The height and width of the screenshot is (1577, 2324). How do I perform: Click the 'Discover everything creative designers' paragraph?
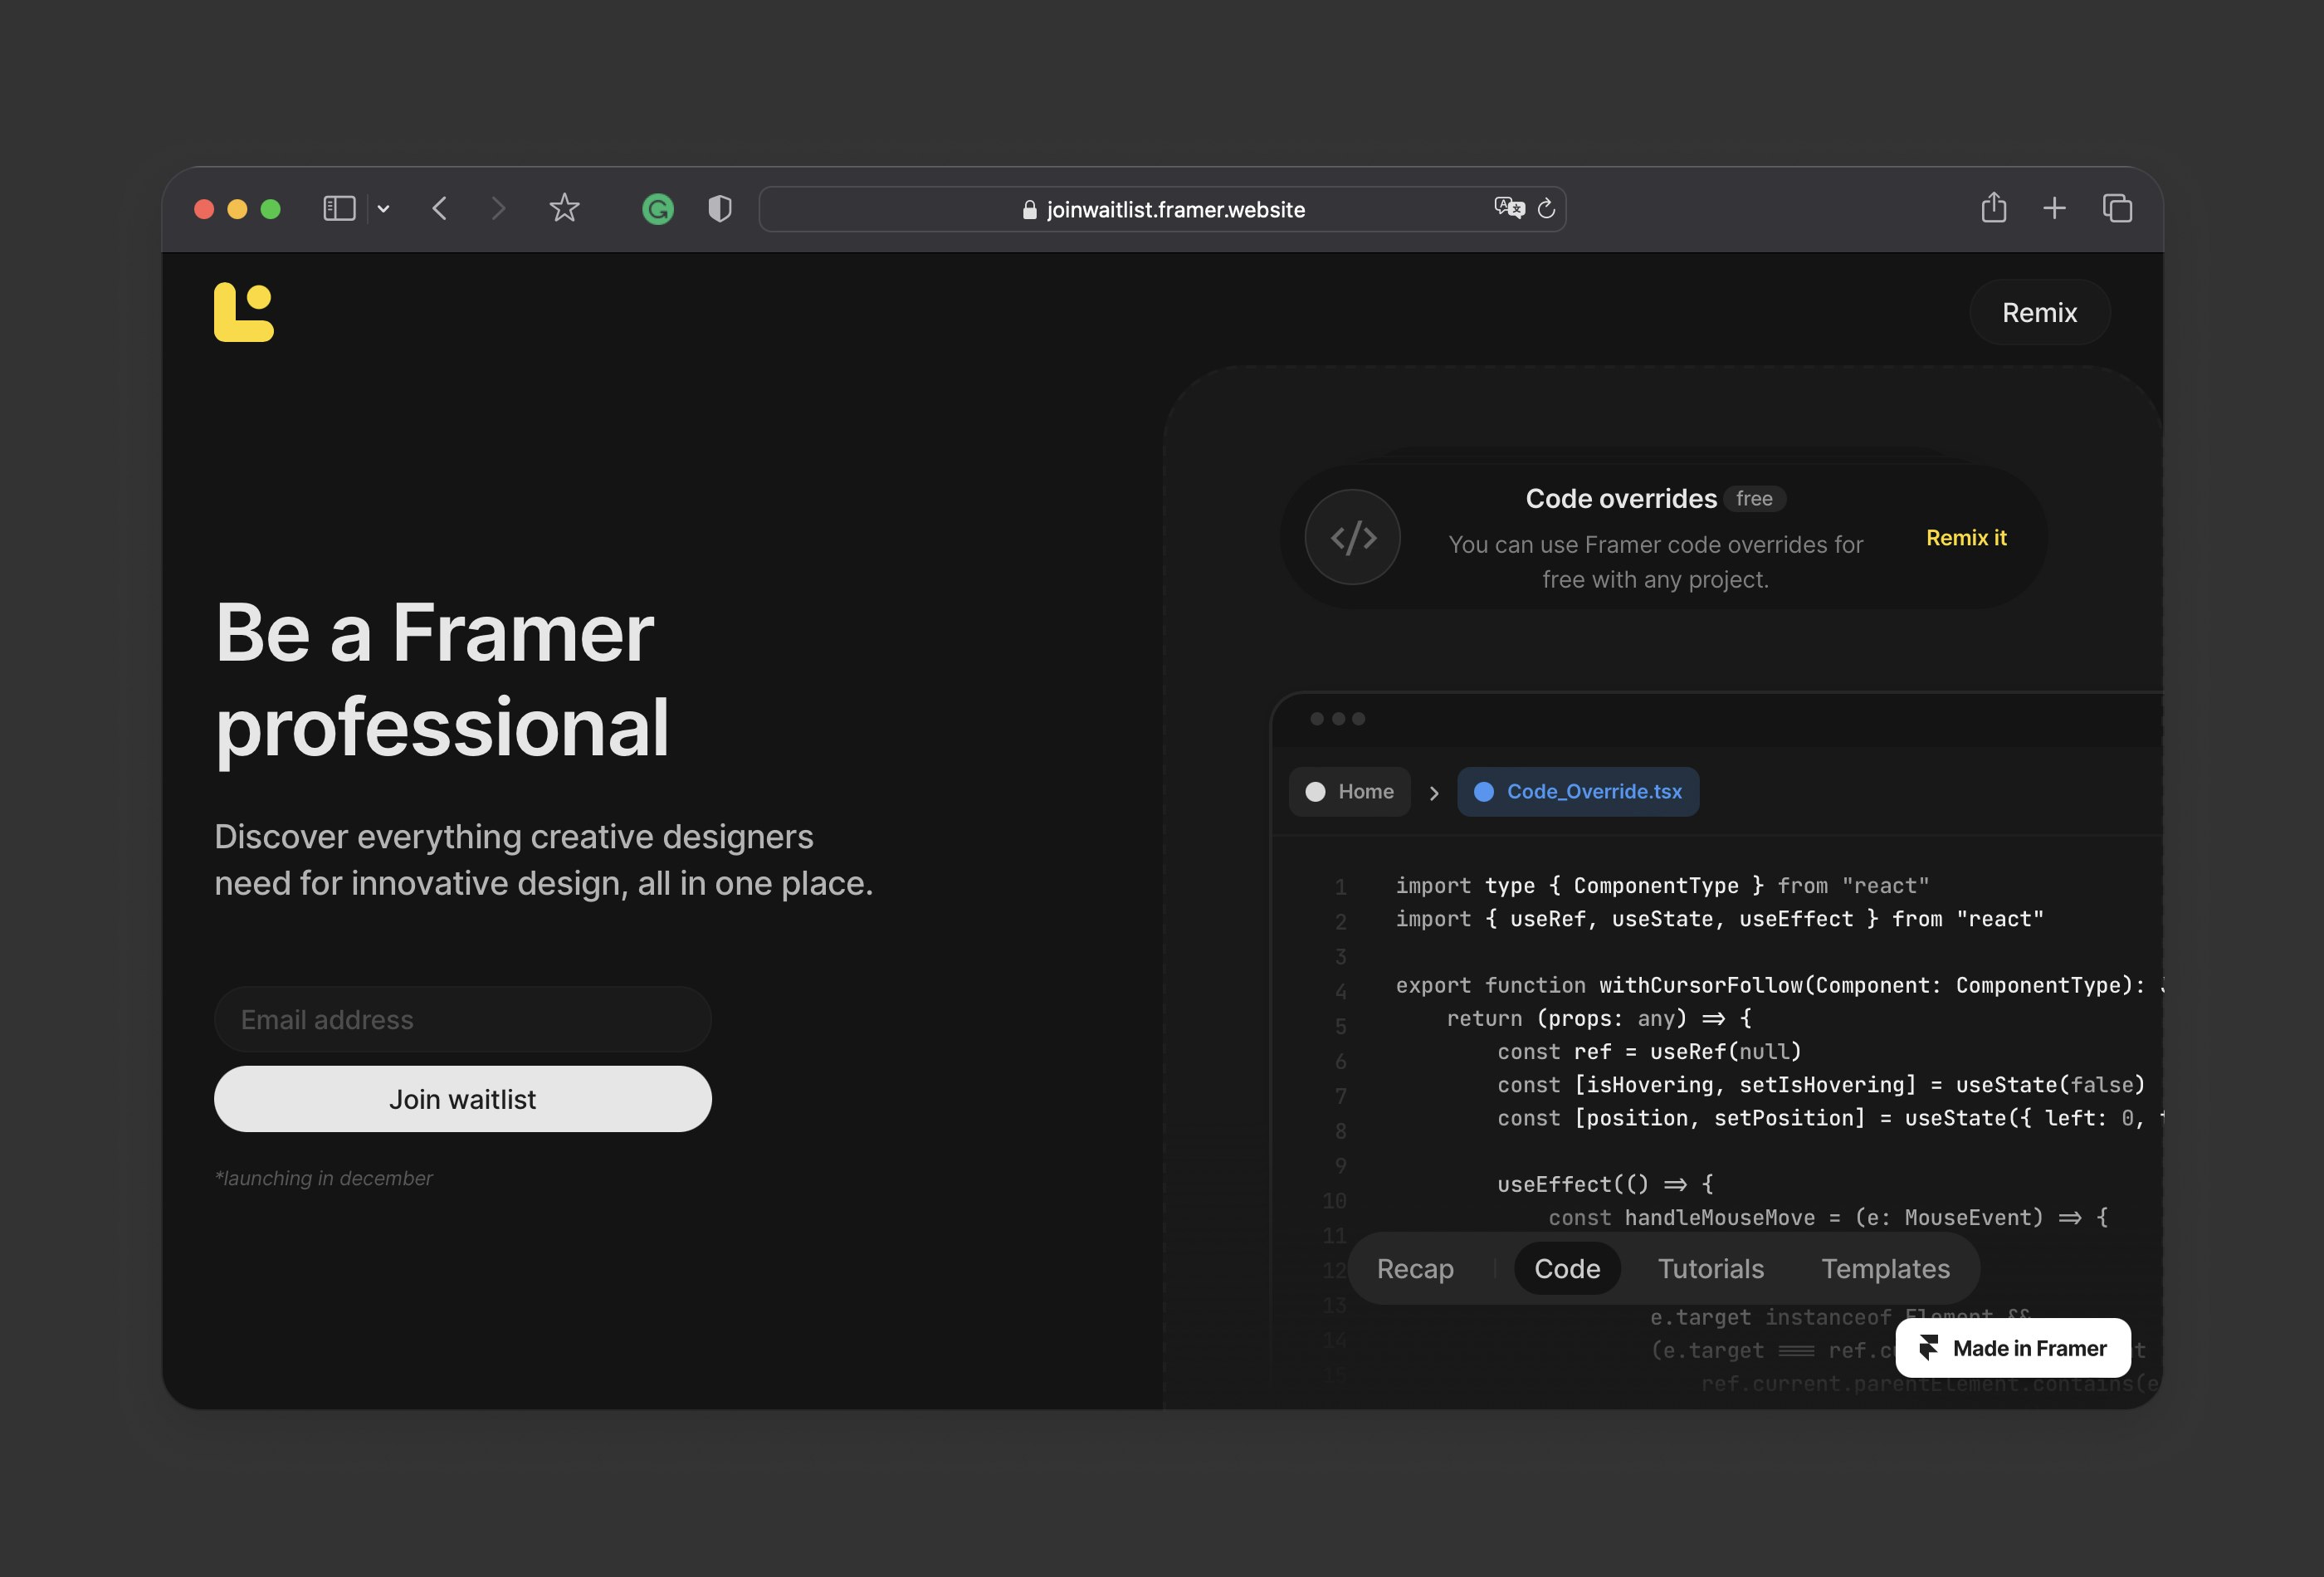(543, 860)
